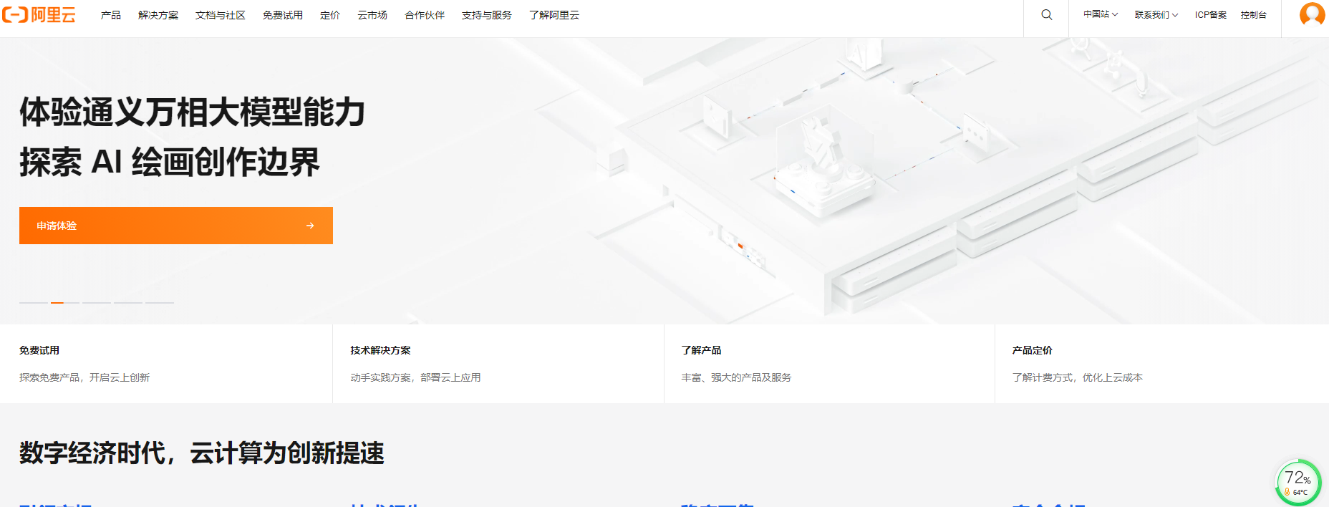Select the third banner carousel indicator
This screenshot has width=1329, height=507.
coord(97,303)
